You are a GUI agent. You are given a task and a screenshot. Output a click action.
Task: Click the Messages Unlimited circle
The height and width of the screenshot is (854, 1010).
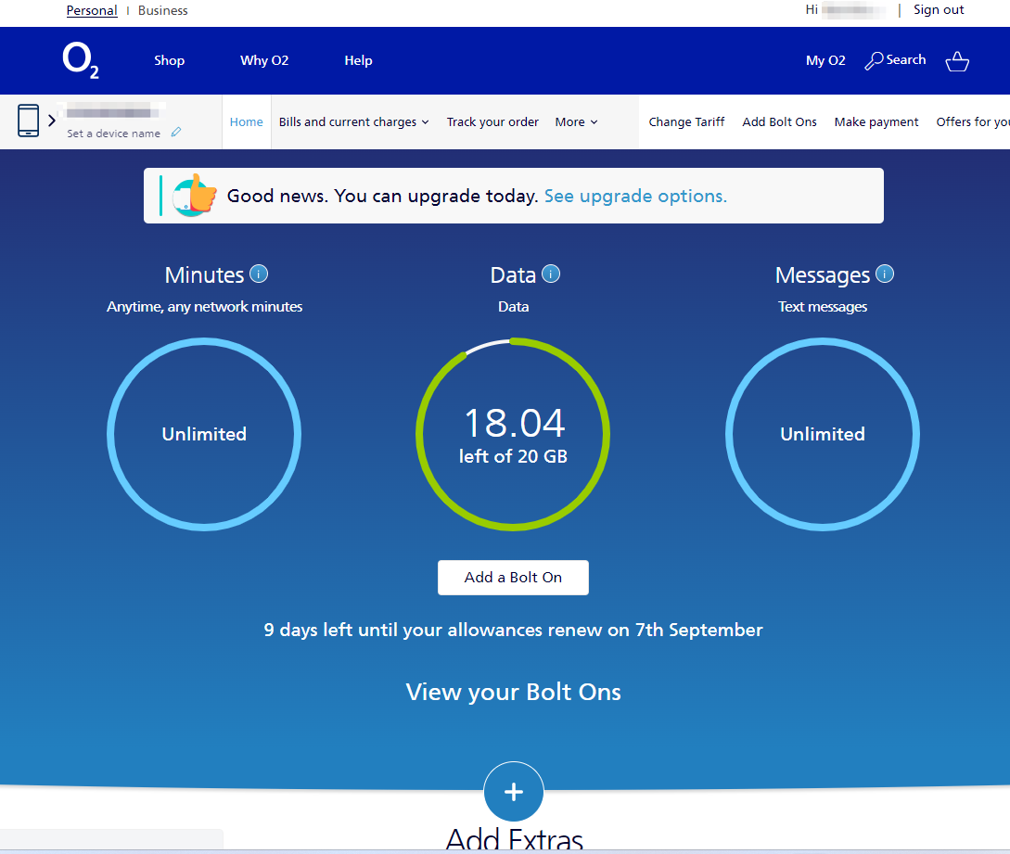click(x=823, y=434)
